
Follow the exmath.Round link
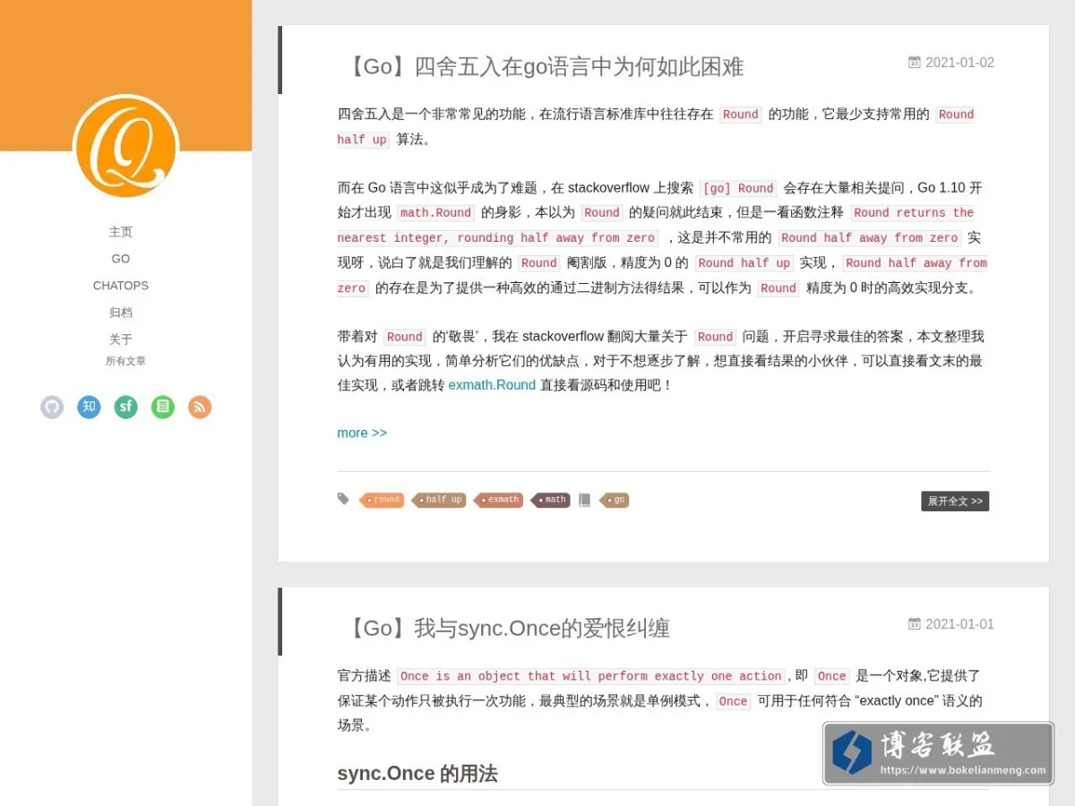point(492,385)
